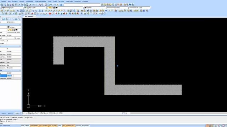Open the Справка menu
Image resolution: width=227 pixels, height=127 pixels.
tap(85, 1)
